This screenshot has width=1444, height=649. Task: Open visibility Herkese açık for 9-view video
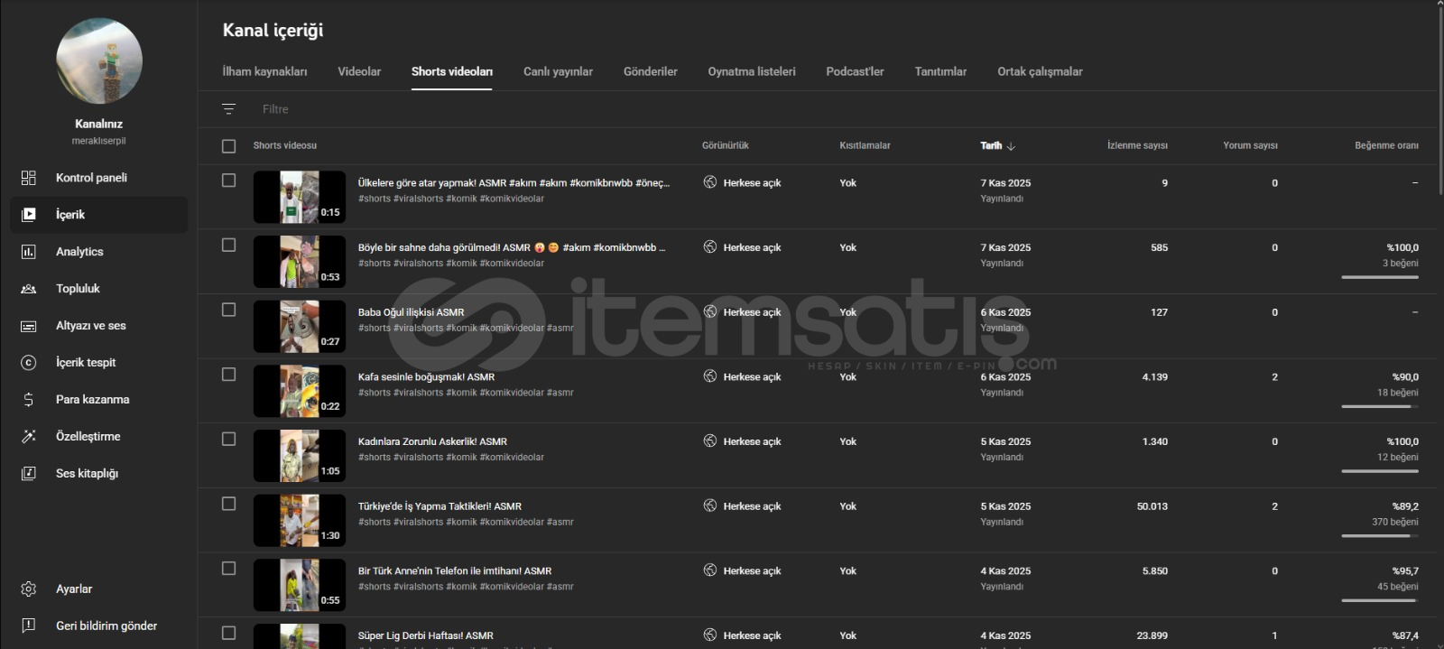[752, 183]
